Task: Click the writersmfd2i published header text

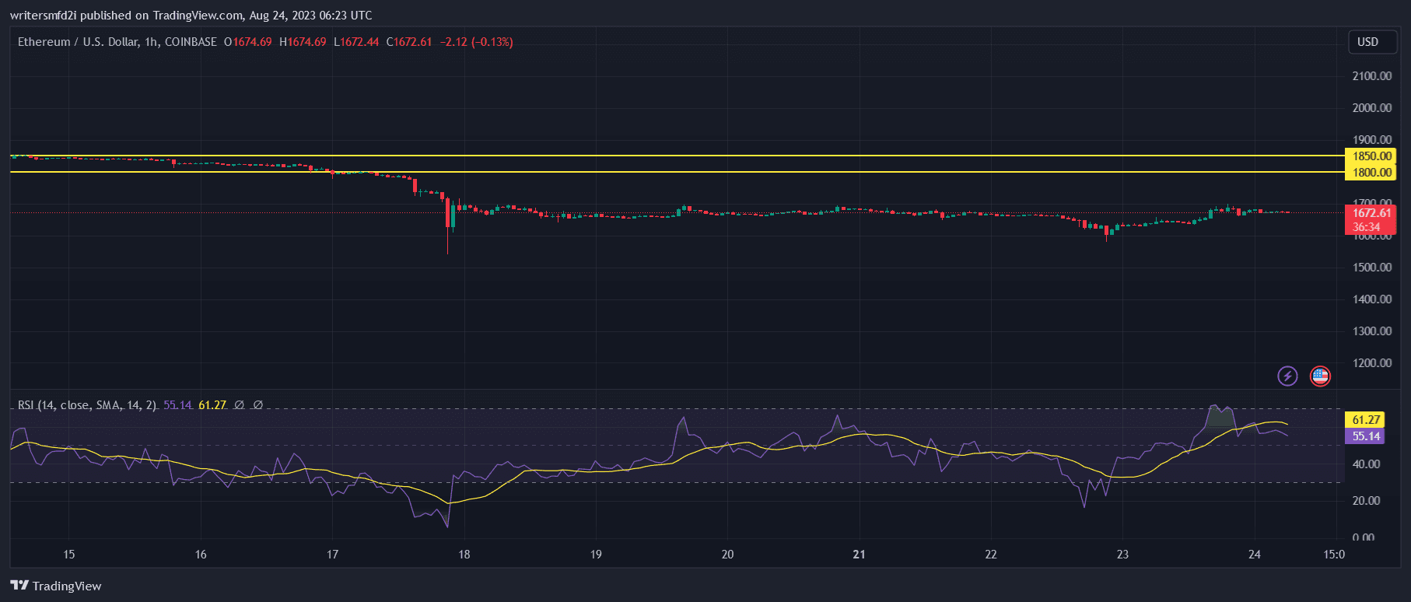Action: click(191, 16)
